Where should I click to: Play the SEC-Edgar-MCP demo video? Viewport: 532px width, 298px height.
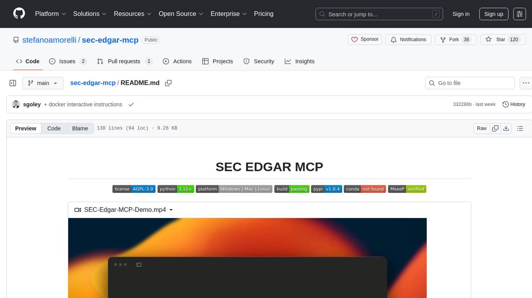coord(247,258)
